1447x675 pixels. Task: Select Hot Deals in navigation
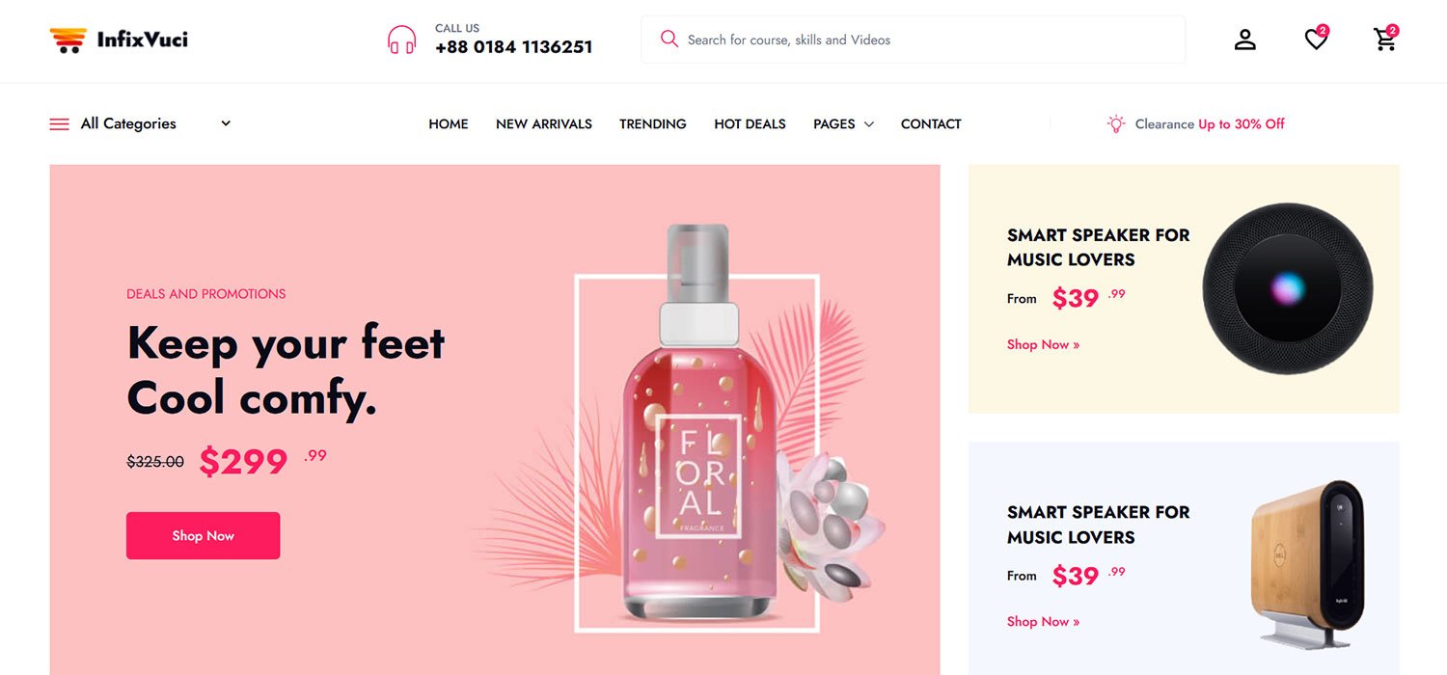pos(750,123)
